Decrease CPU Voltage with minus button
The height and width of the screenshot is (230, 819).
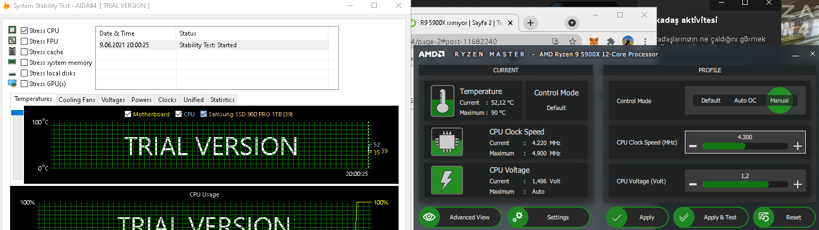[693, 184]
